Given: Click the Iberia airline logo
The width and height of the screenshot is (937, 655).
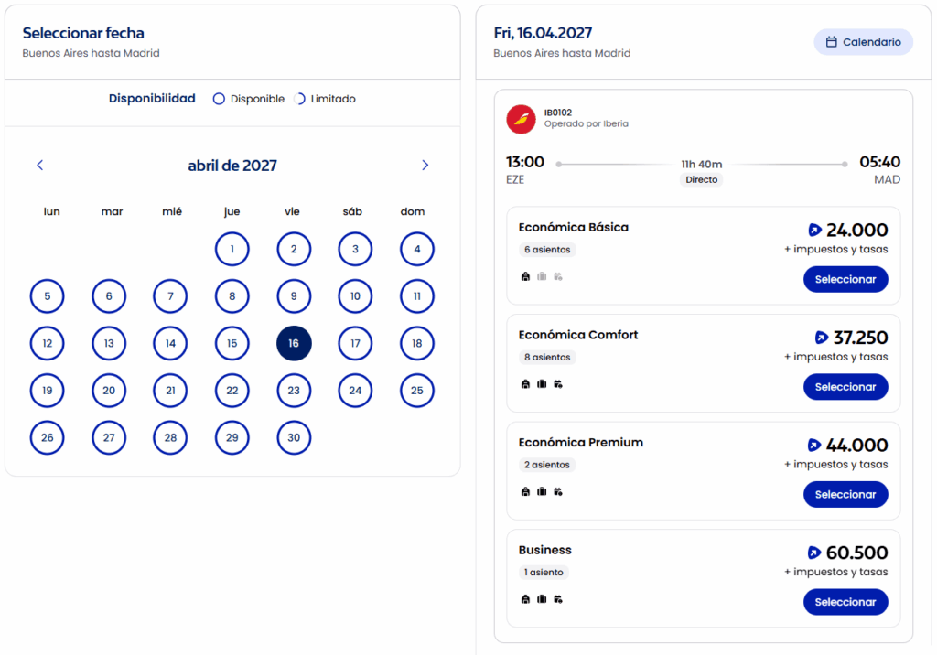Looking at the screenshot, I should 521,119.
